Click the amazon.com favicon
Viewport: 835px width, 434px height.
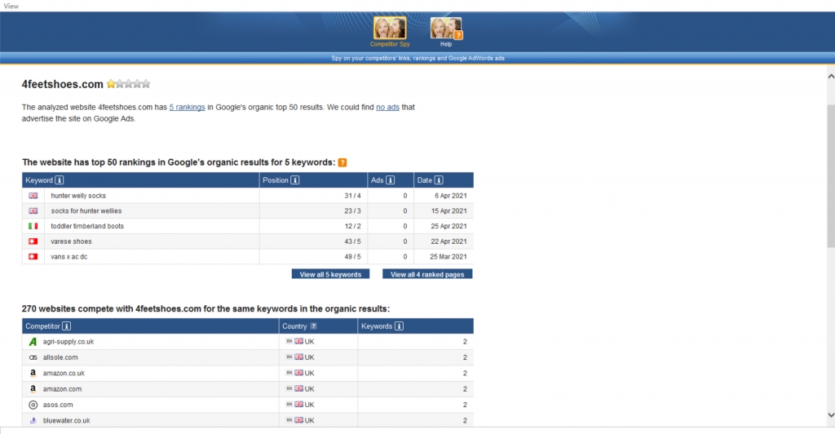click(33, 389)
